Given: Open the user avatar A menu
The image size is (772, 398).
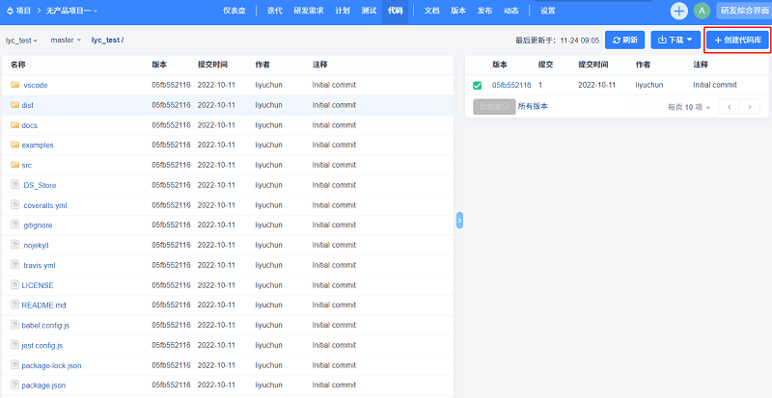Looking at the screenshot, I should 702,11.
